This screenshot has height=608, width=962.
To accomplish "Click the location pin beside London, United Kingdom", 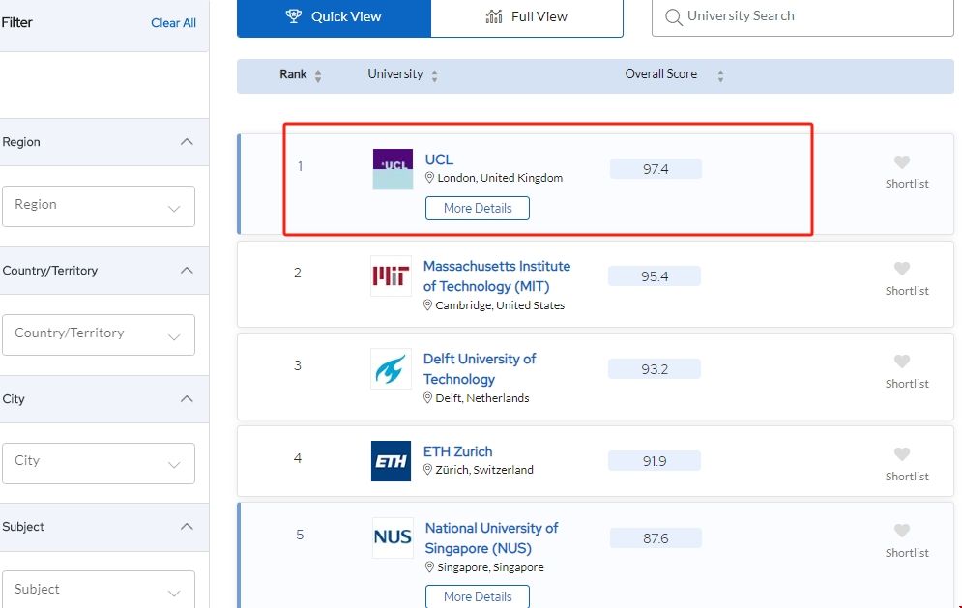I will pyautogui.click(x=429, y=177).
